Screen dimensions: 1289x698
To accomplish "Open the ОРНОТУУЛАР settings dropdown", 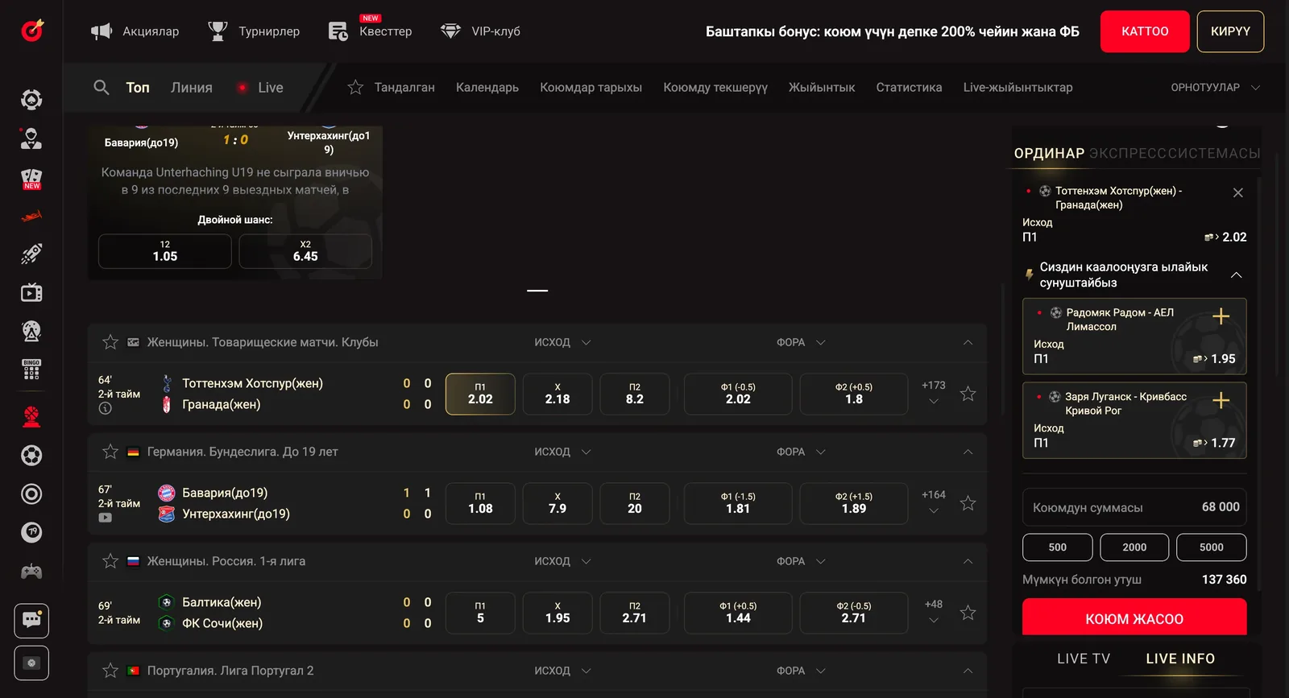I will [x=1215, y=87].
